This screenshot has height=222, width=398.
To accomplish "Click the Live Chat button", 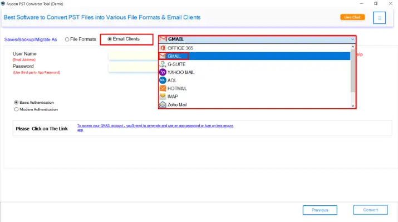I will 352,17.
